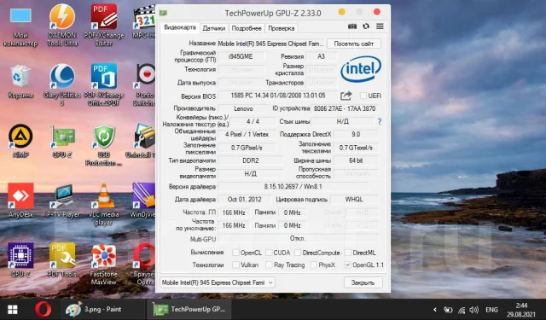Click TechPowerUp GPU-Z taskbar button
546x320 pixels.
[x=189, y=309]
